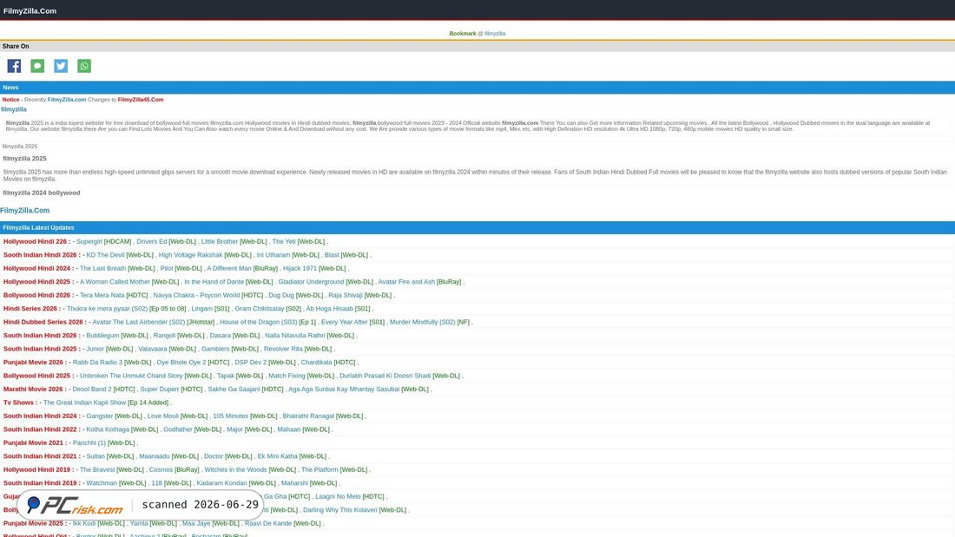Image resolution: width=955 pixels, height=537 pixels.
Task: Open Tv Shows category link
Action: point(18,403)
